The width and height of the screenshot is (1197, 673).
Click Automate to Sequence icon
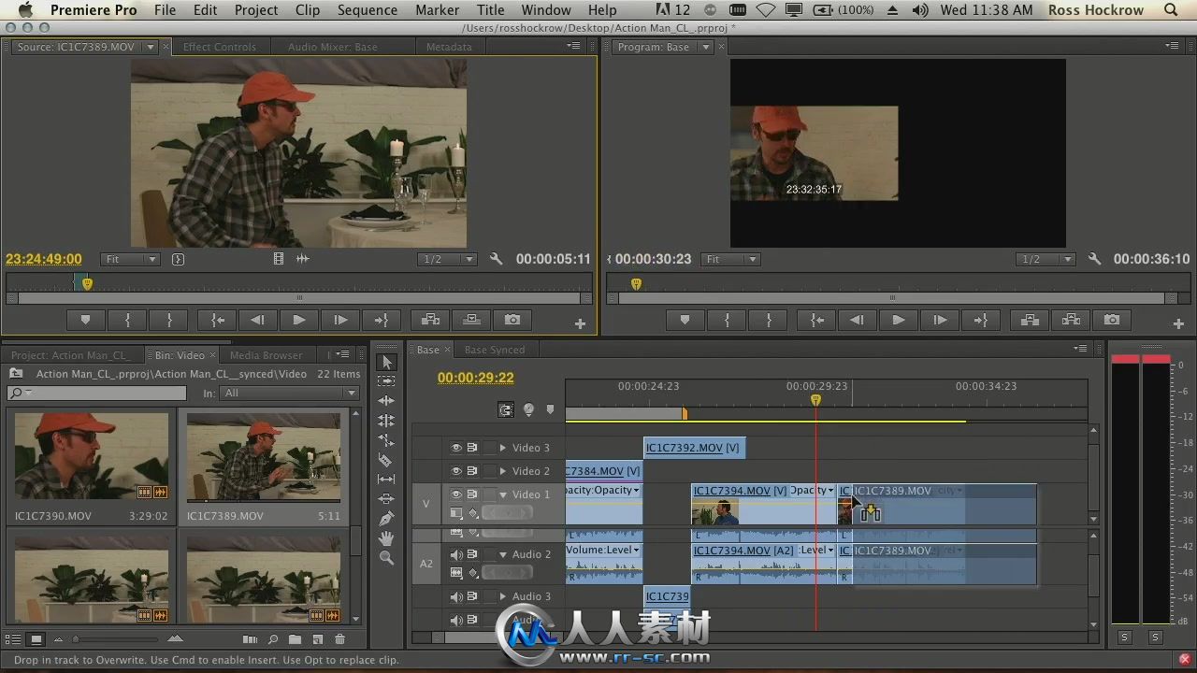pyautogui.click(x=249, y=639)
